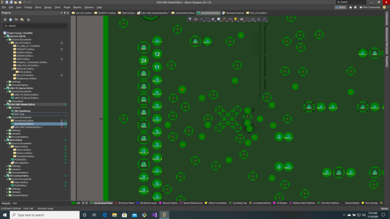The width and height of the screenshot is (390, 219).
Task: Click the Share button
Action: pos(340,7)
